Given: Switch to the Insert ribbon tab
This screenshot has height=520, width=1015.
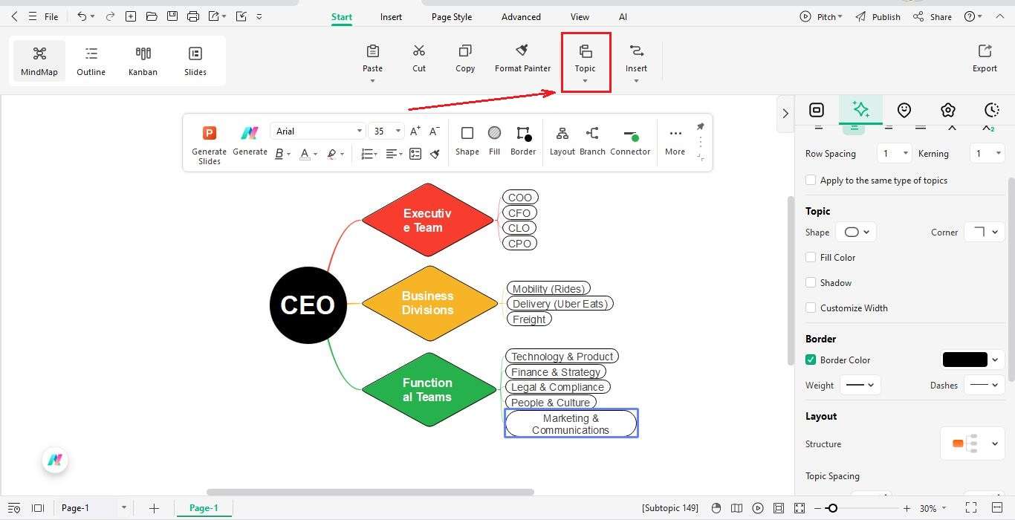Looking at the screenshot, I should pyautogui.click(x=391, y=16).
